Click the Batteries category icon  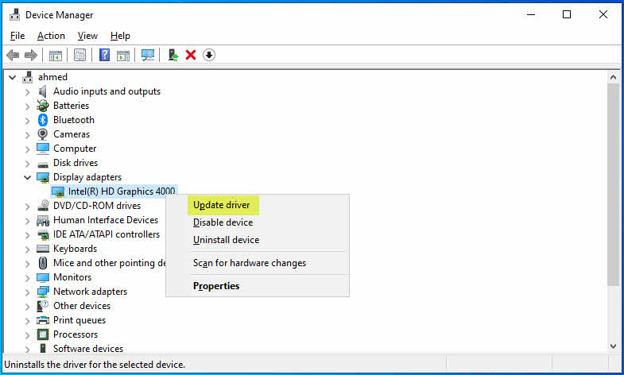[43, 106]
